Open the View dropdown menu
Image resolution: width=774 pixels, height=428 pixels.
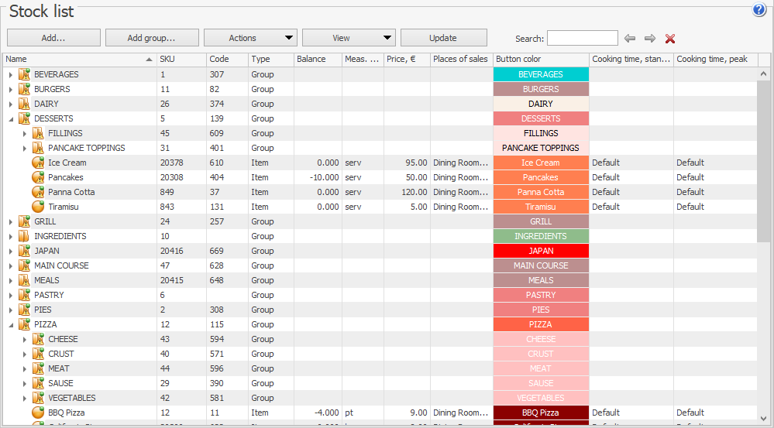(x=349, y=38)
